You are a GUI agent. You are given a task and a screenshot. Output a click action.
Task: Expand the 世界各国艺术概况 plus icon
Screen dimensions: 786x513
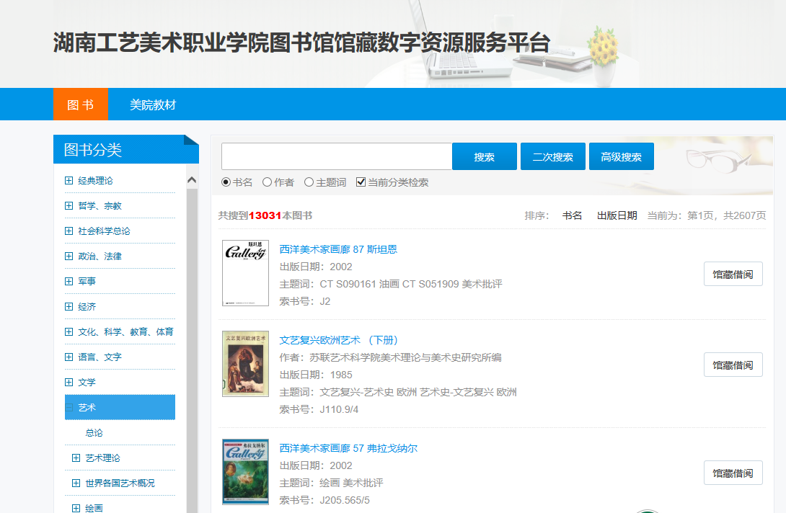tap(76, 483)
